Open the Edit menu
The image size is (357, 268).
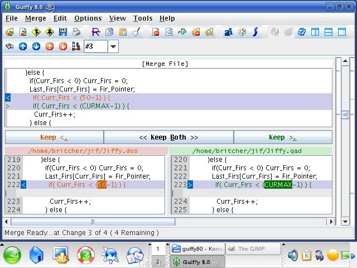60,18
